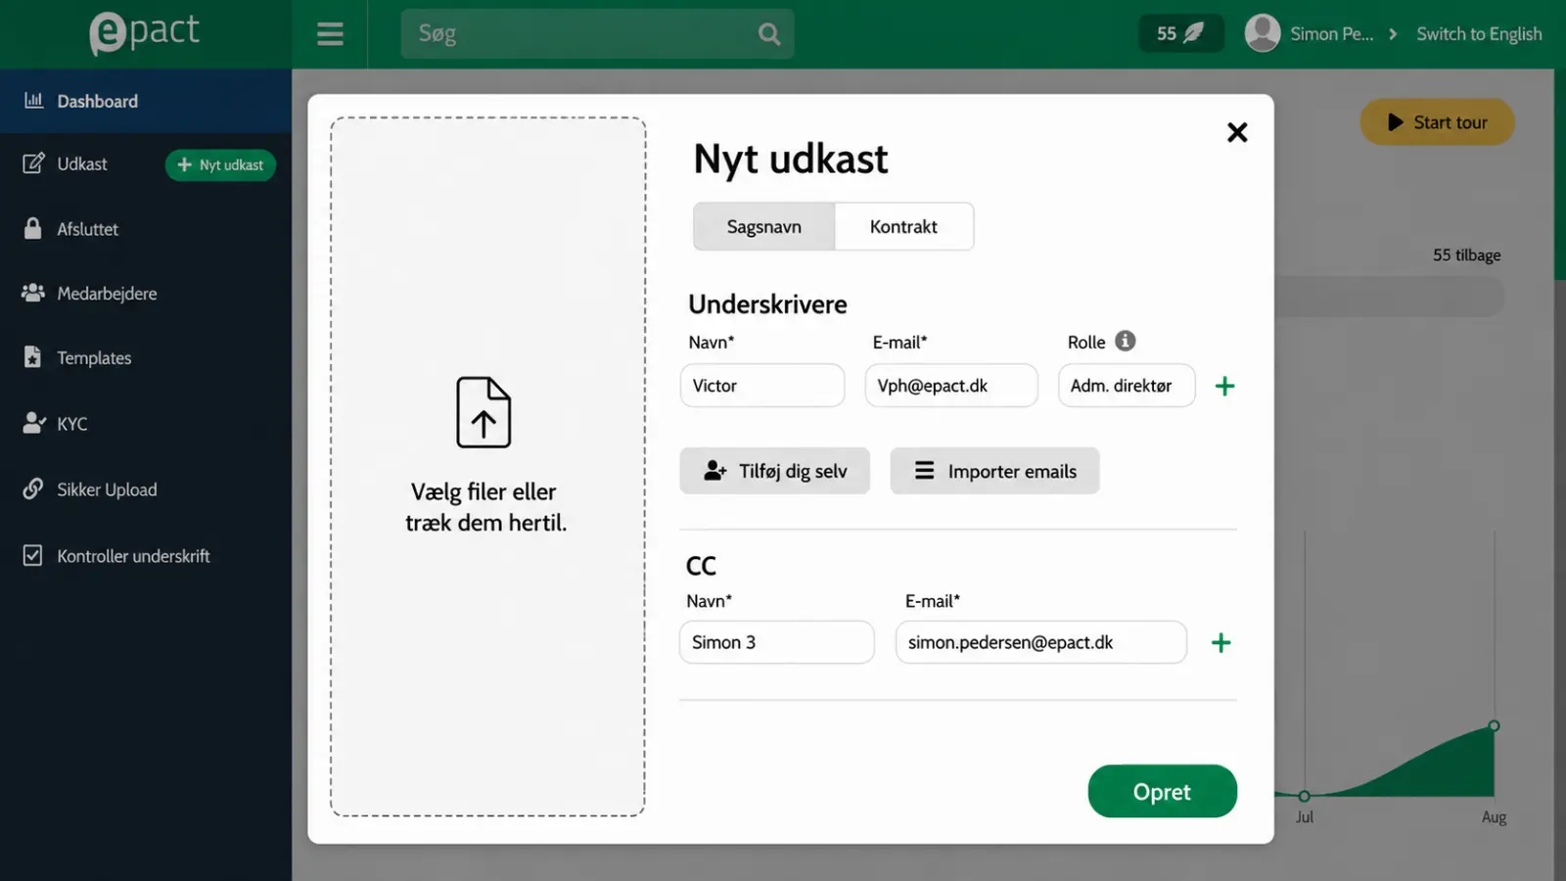Viewport: 1566px width, 881px height.
Task: Click the Aug data point on chart
Action: click(x=1494, y=725)
